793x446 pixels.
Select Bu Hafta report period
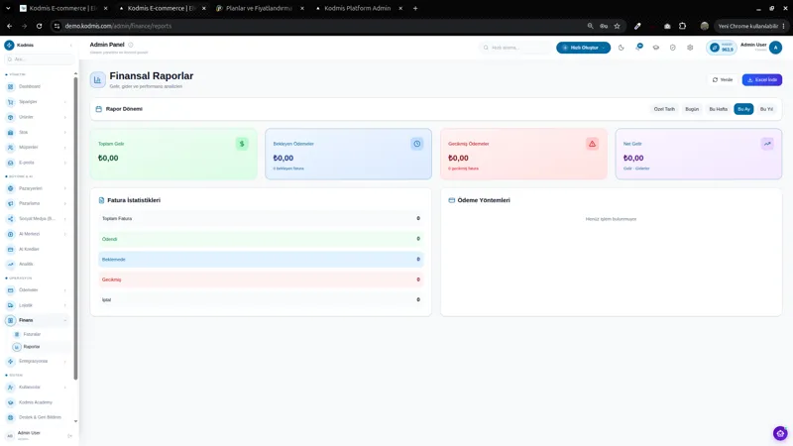718,109
